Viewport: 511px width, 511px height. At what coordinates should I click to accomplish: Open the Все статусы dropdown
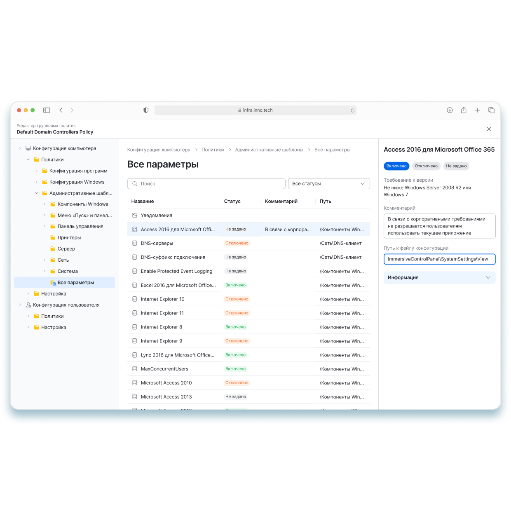(x=328, y=184)
